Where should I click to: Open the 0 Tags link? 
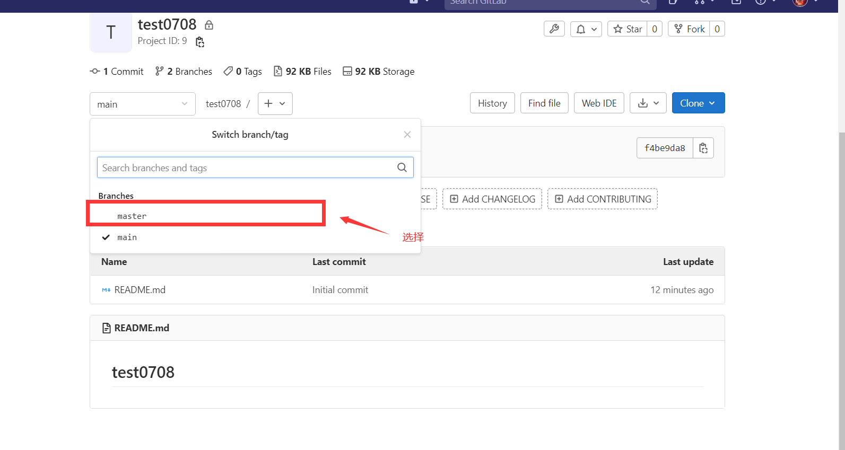click(x=243, y=72)
